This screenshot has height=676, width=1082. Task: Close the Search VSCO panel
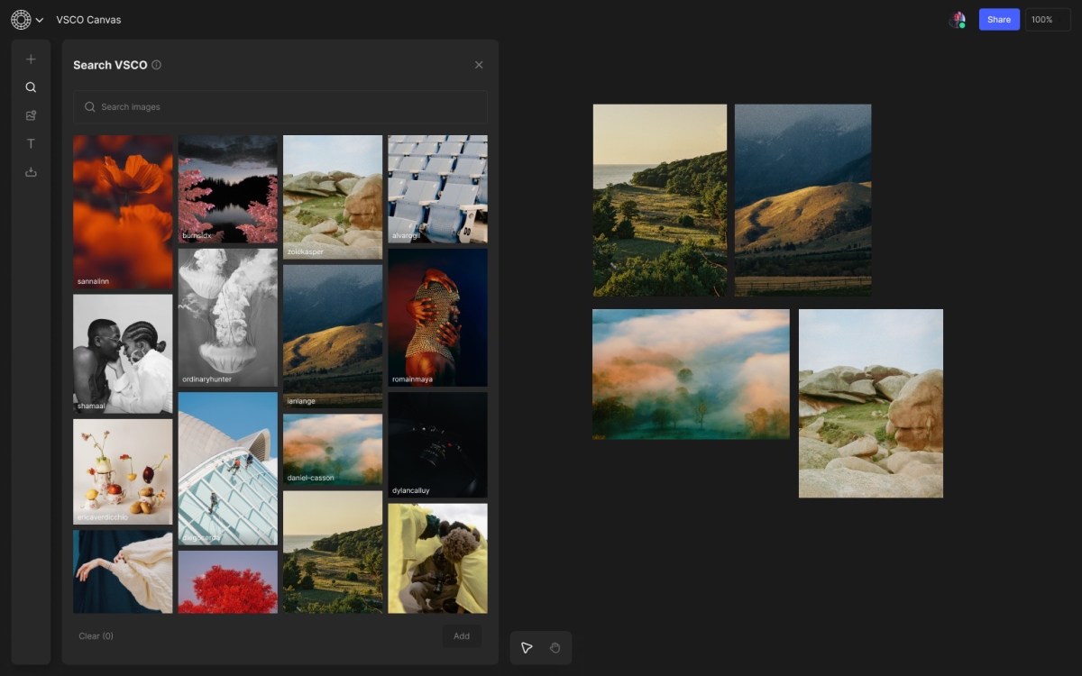pyautogui.click(x=479, y=64)
